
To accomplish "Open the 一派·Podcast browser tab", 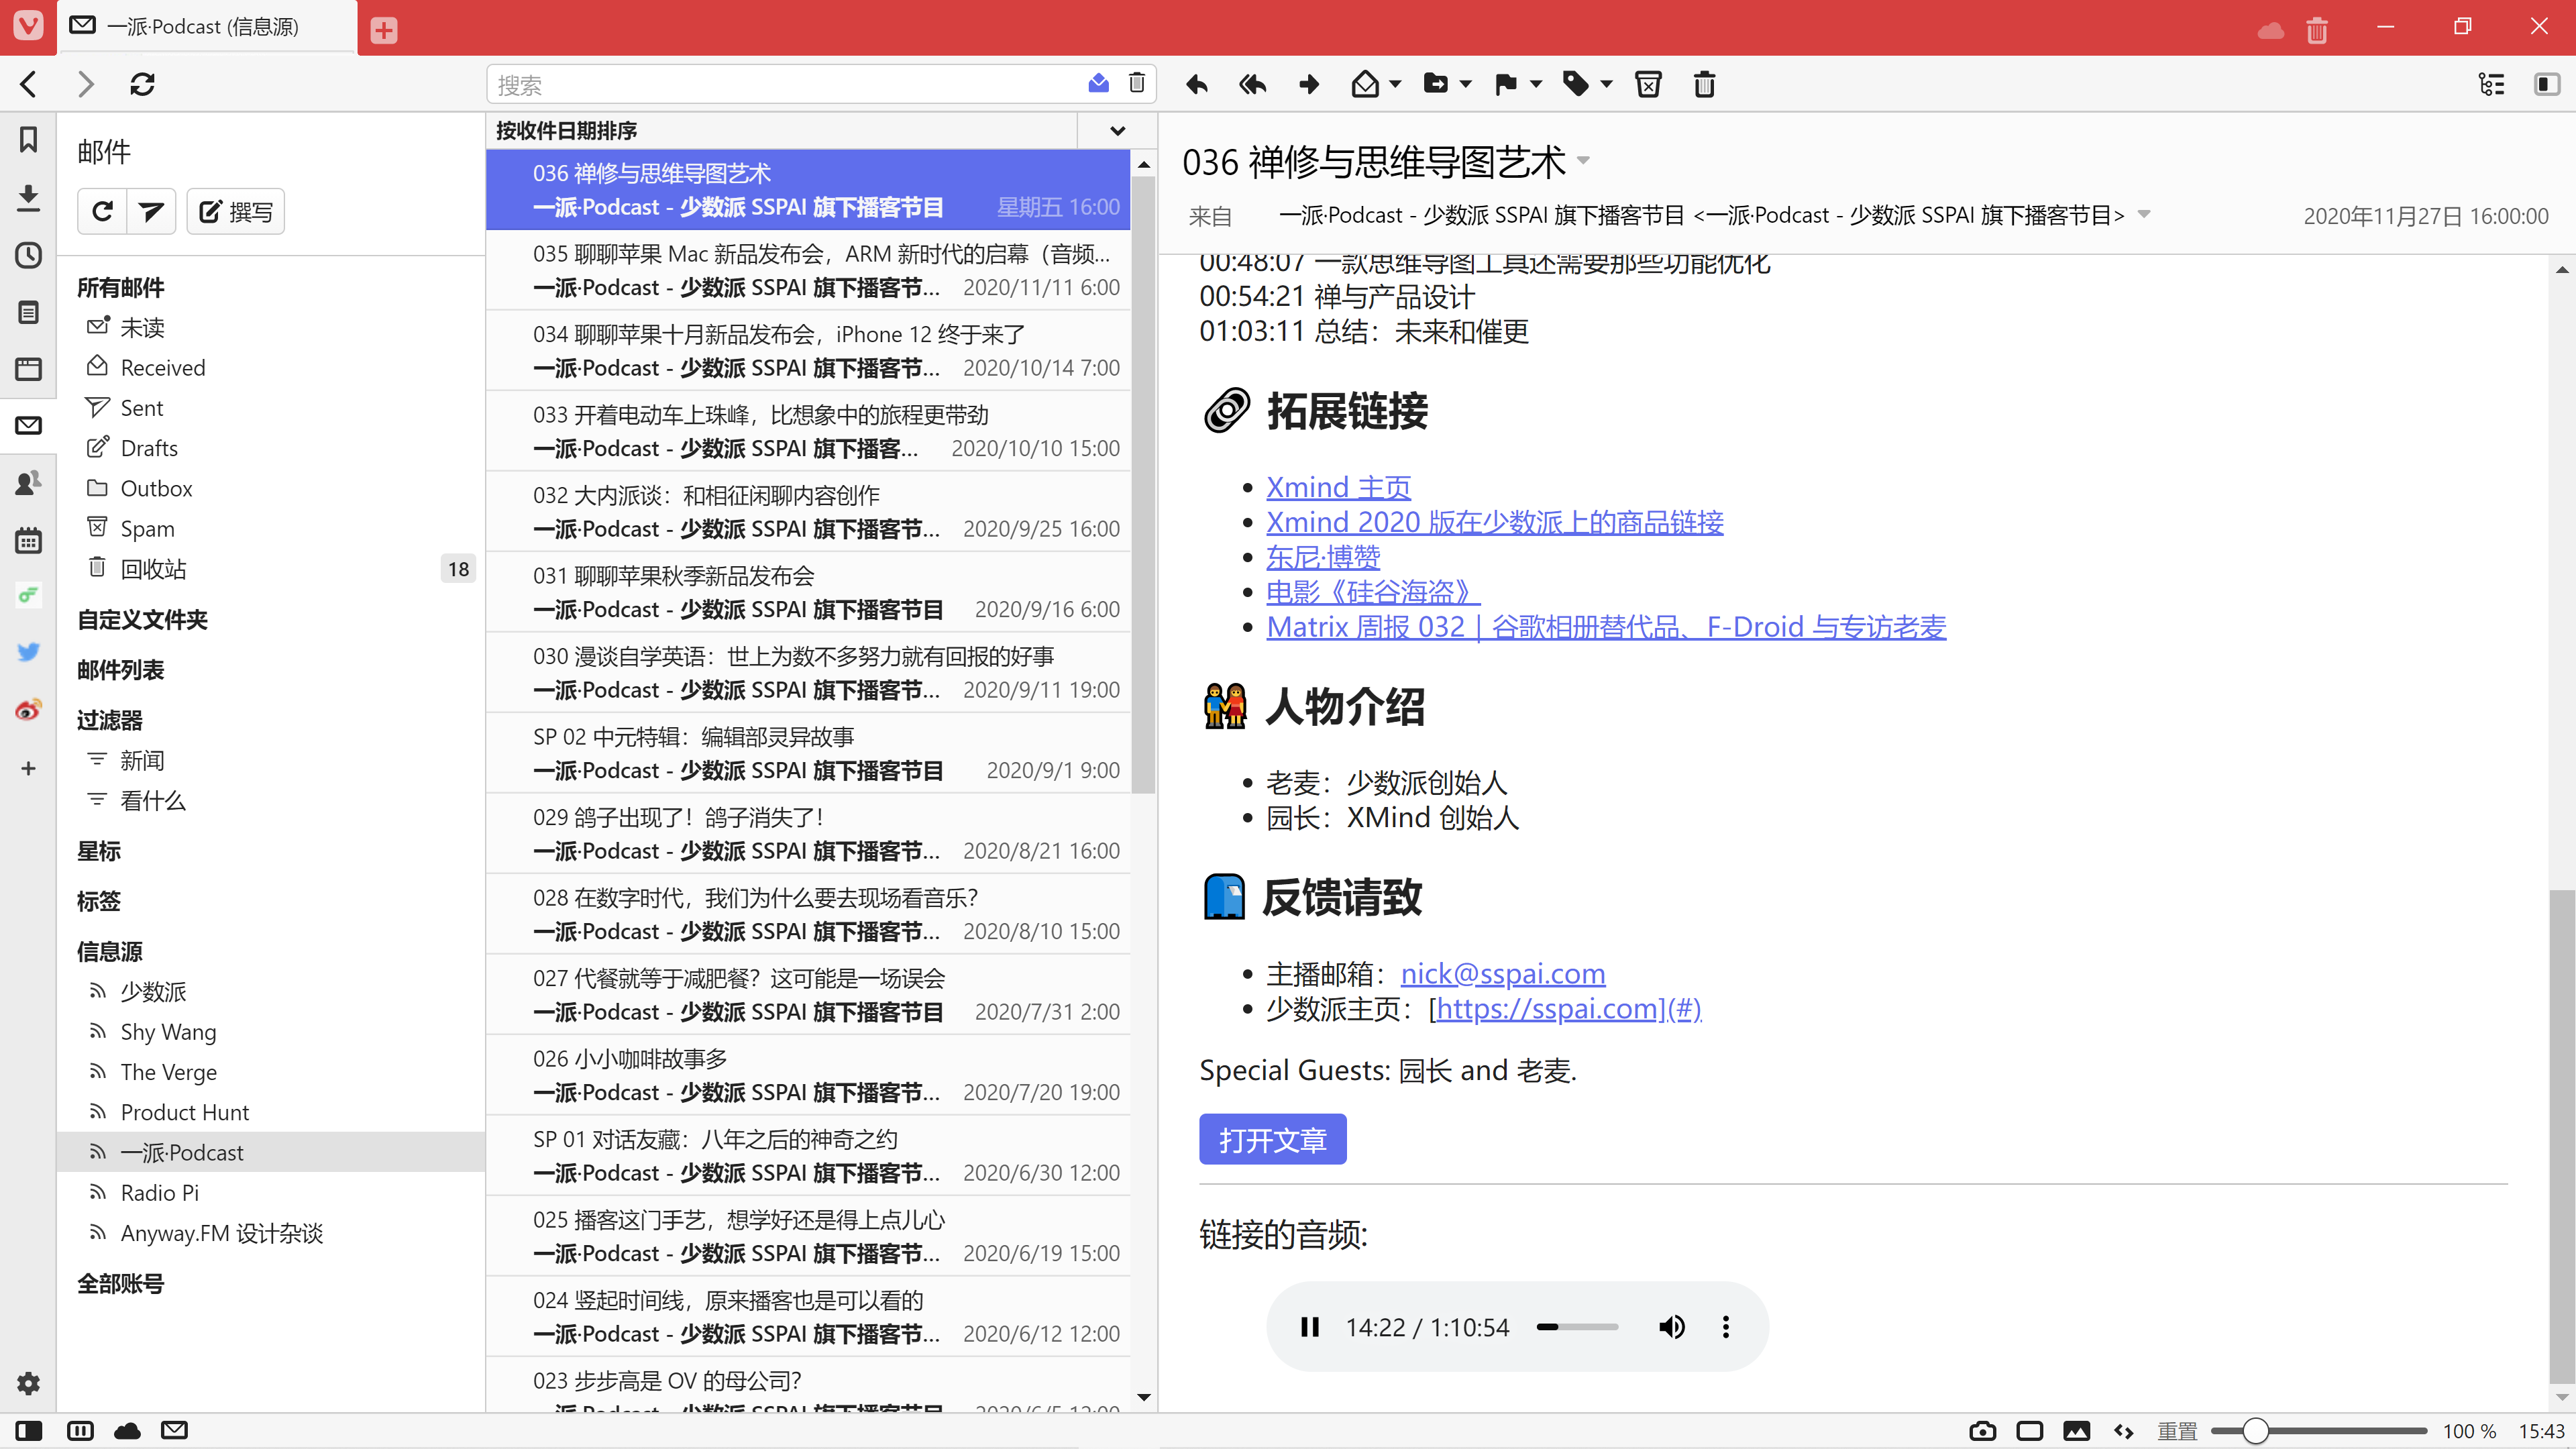I will tap(203, 27).
